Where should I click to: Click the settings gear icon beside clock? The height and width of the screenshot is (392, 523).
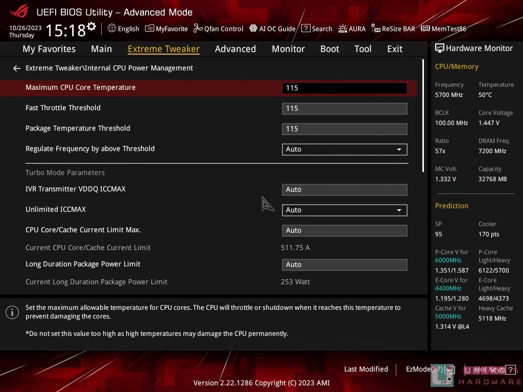point(91,26)
